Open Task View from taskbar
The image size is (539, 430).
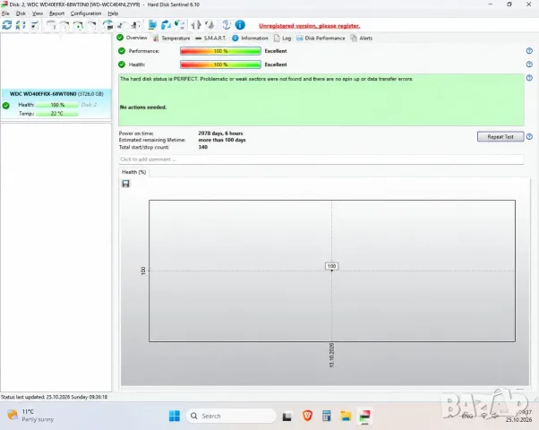(287, 417)
